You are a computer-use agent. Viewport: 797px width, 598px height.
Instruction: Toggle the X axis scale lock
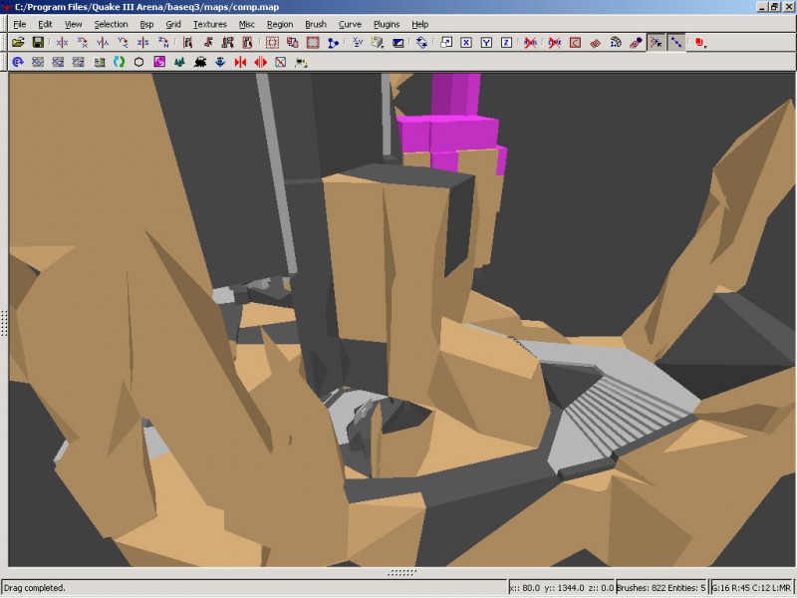466,43
